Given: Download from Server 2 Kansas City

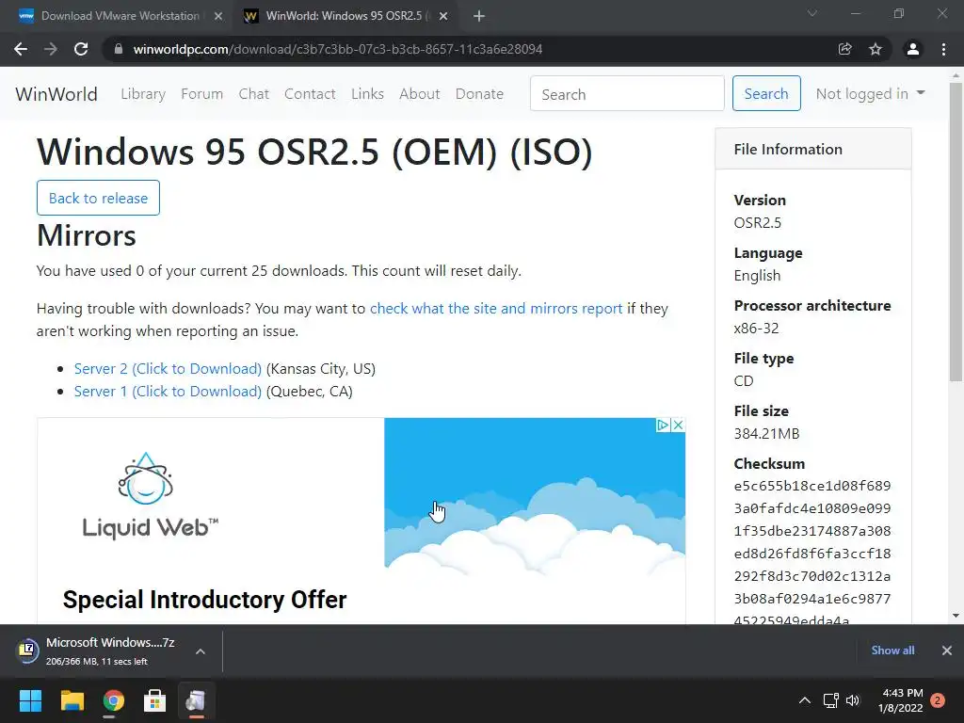Looking at the screenshot, I should [x=168, y=369].
